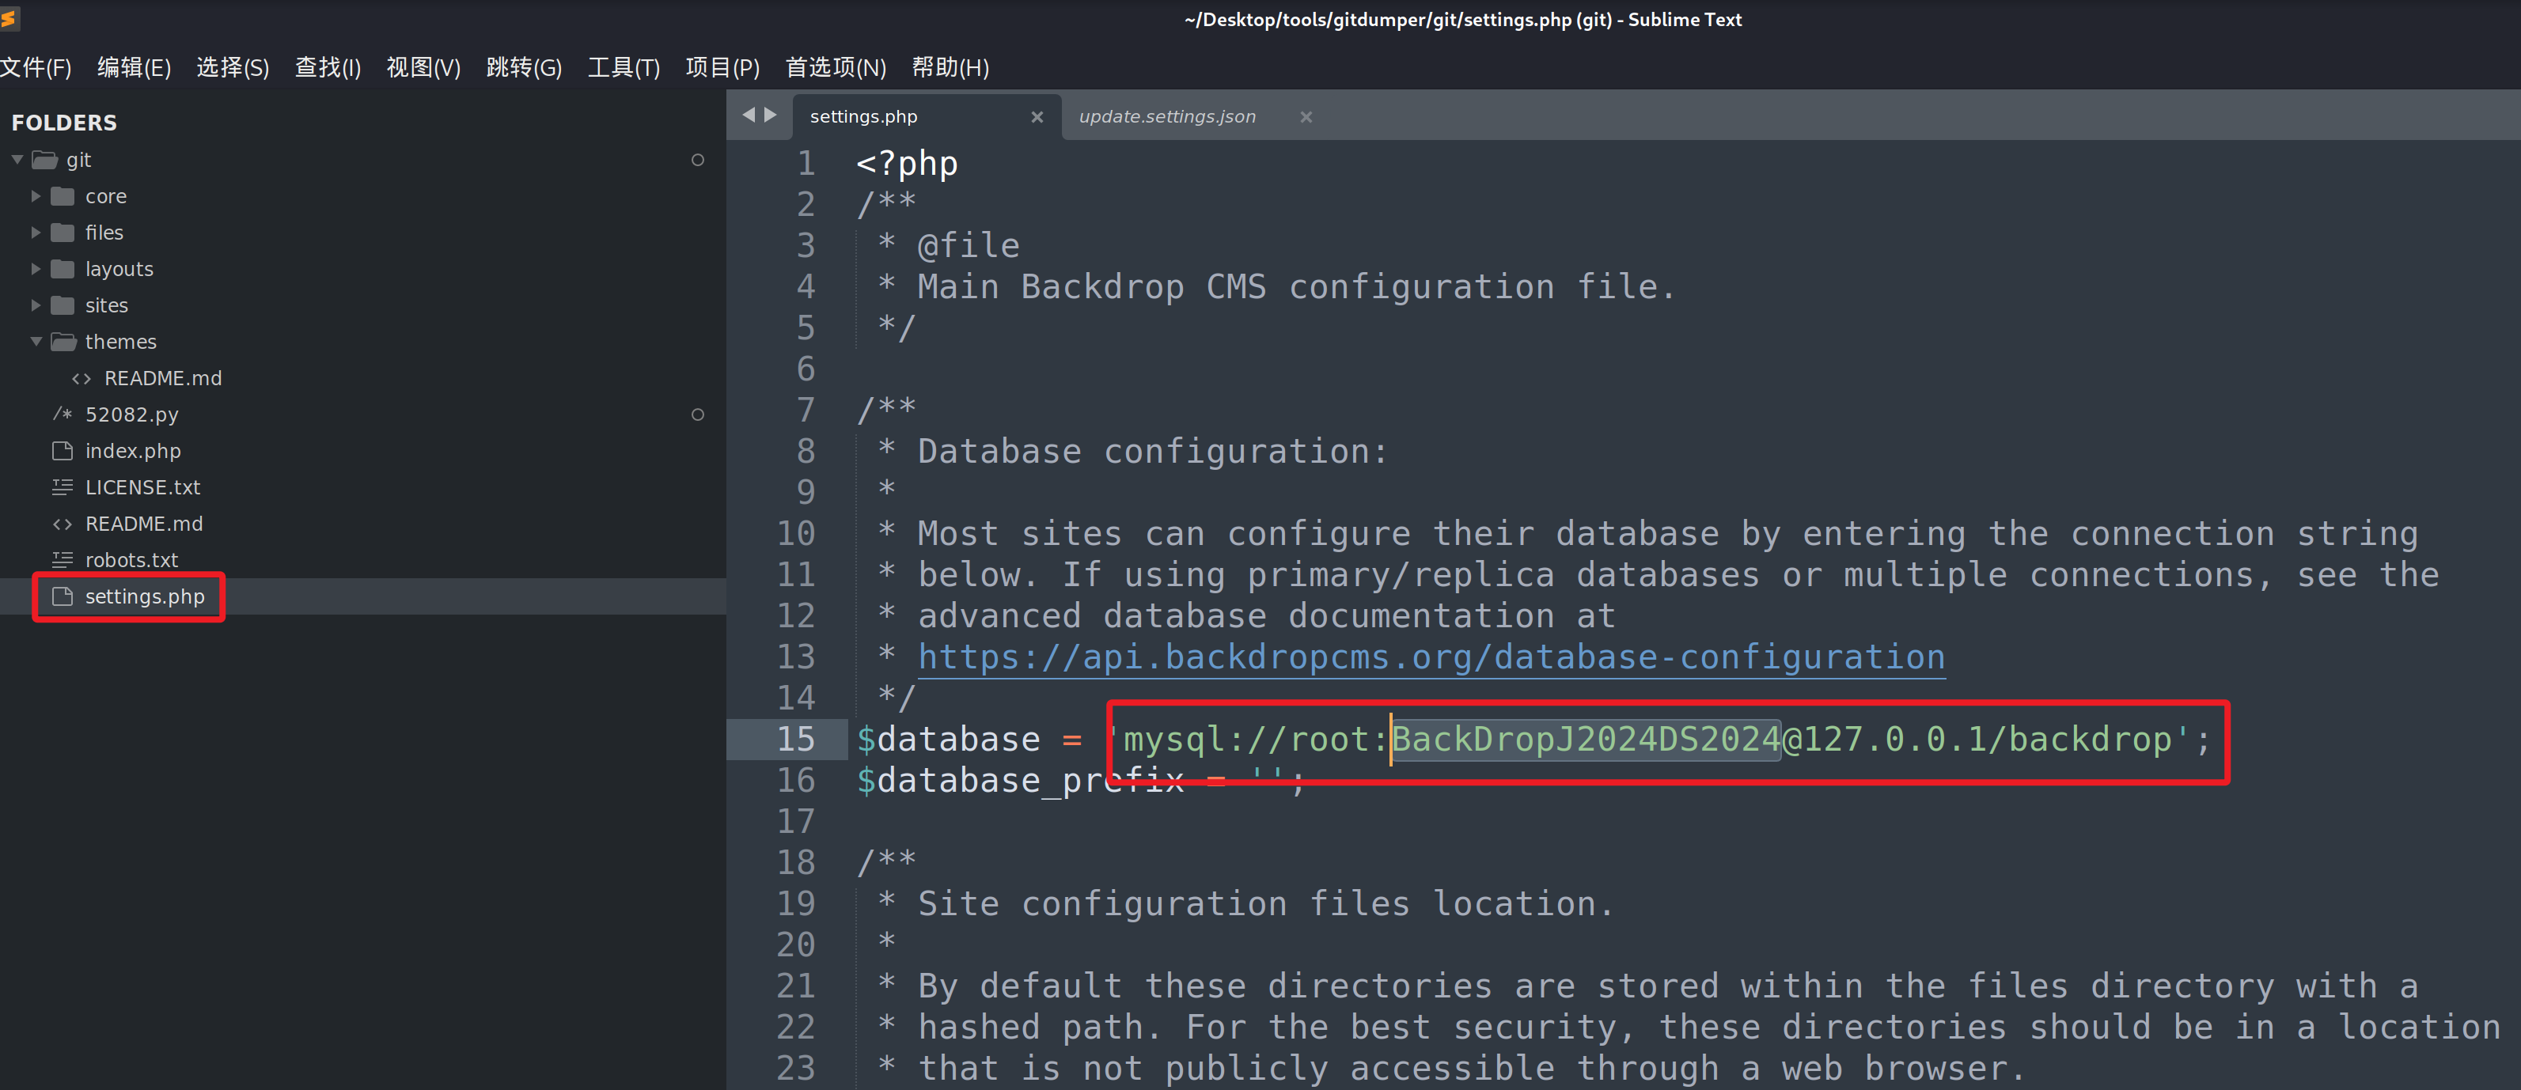Click the tab forward navigation arrow
The image size is (2521, 1090).
[771, 115]
